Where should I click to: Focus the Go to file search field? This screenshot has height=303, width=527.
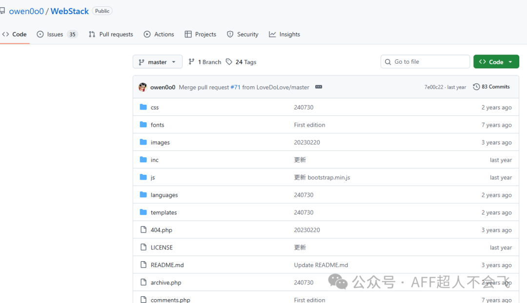(x=425, y=62)
